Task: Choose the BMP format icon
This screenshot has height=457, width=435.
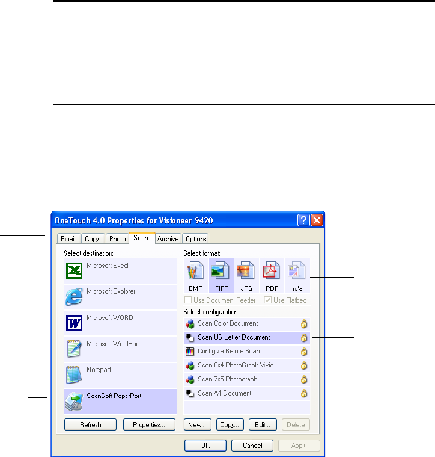Action: (x=196, y=272)
